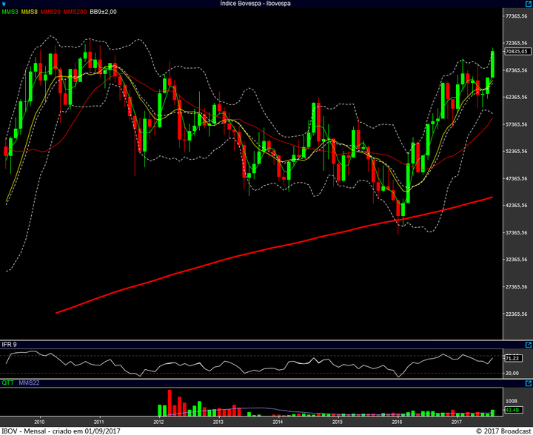Click the small icon left of the chart title
Image resolution: width=533 pixels, height=435 pixels.
point(4,4)
